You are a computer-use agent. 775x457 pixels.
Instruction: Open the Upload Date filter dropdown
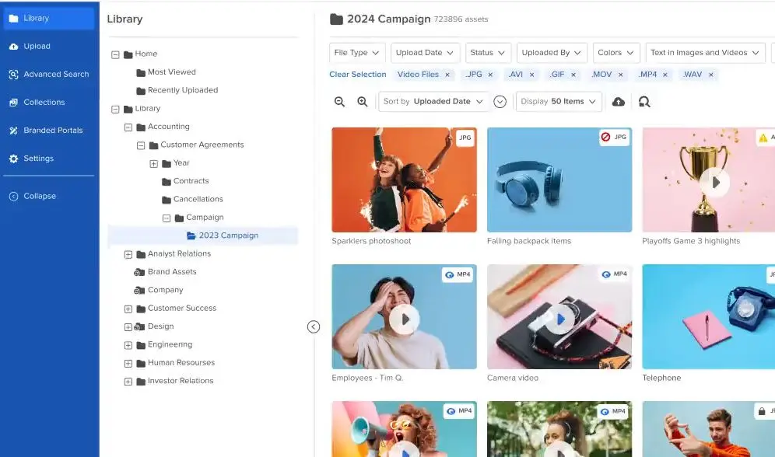pos(425,53)
